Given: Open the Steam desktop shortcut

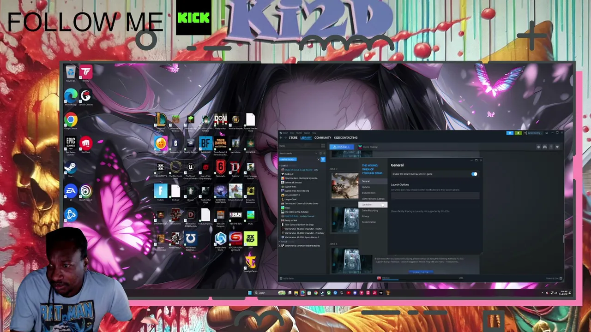Looking at the screenshot, I should [71, 169].
